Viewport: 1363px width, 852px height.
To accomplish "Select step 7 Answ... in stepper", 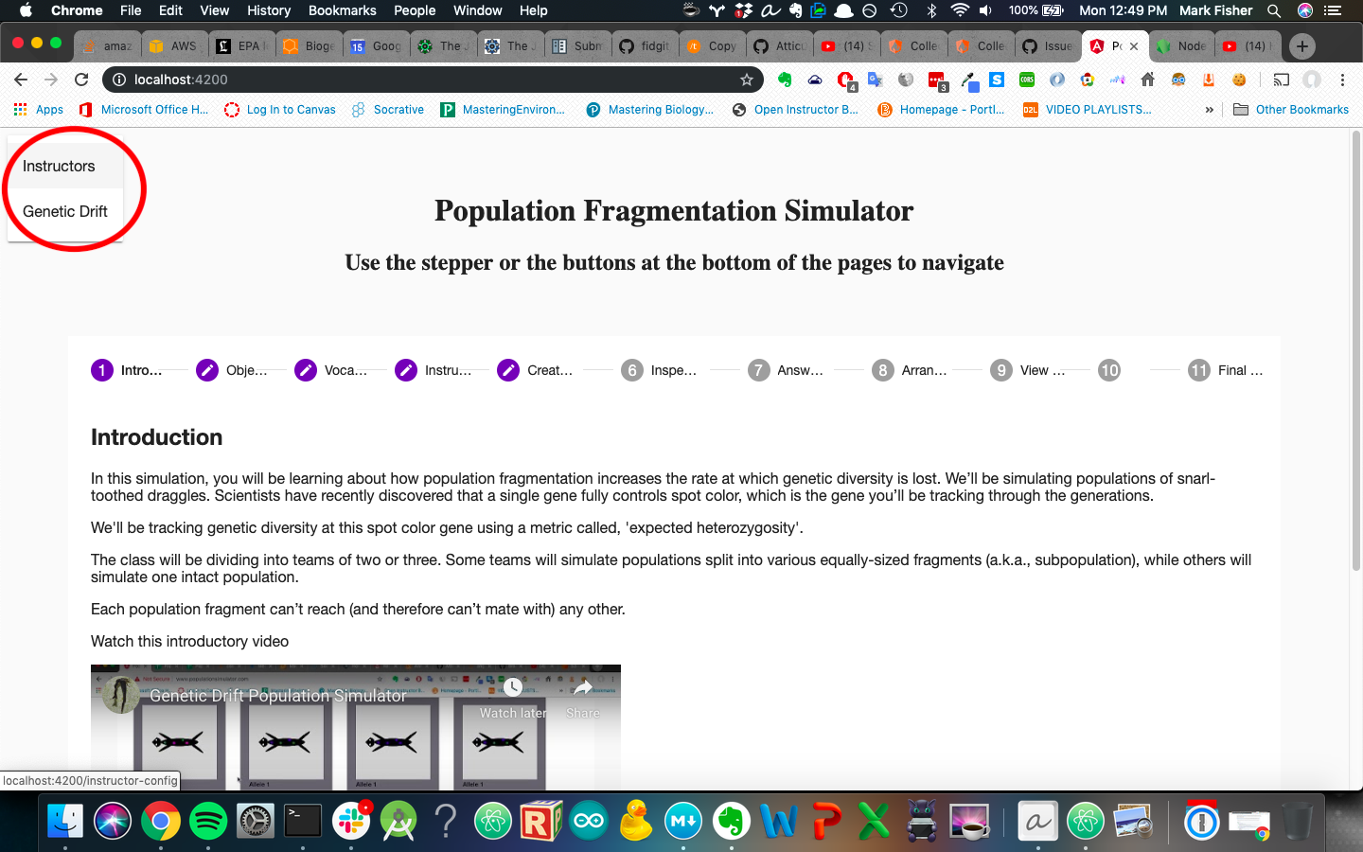I will pos(786,370).
